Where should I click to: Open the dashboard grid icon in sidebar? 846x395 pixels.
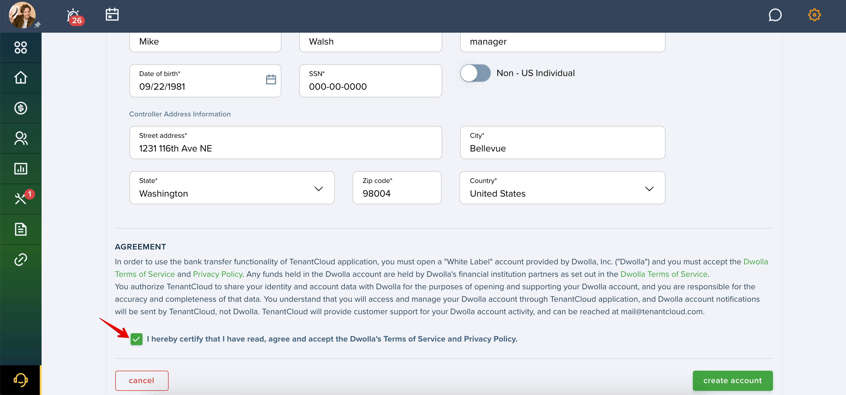(21, 47)
